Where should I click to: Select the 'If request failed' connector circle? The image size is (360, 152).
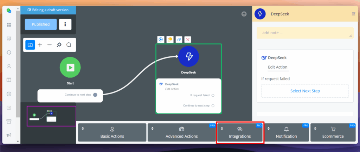213,95
